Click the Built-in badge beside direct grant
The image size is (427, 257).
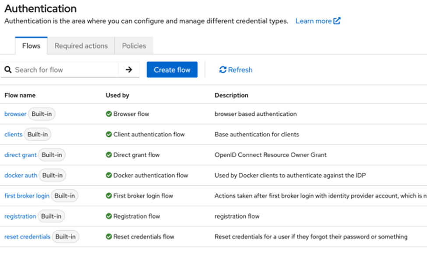click(x=52, y=155)
